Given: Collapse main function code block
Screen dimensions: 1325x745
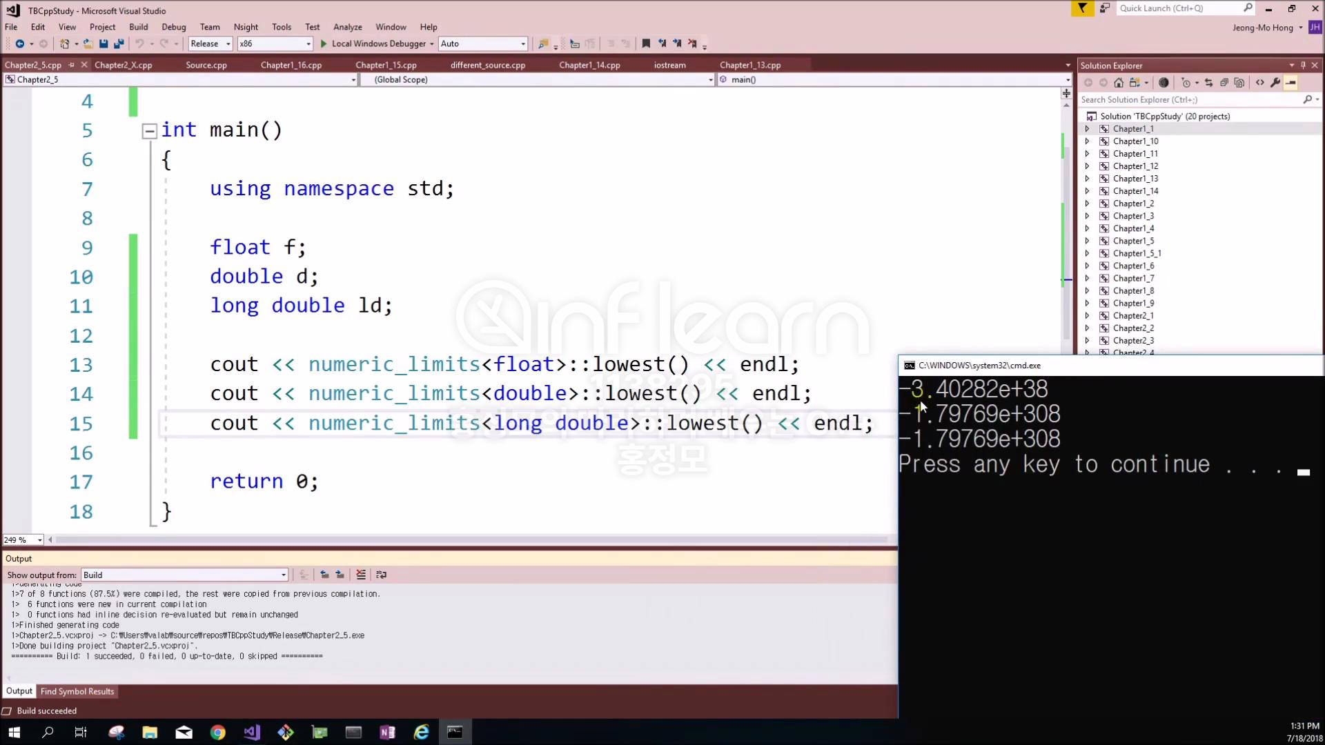Looking at the screenshot, I should pyautogui.click(x=149, y=131).
